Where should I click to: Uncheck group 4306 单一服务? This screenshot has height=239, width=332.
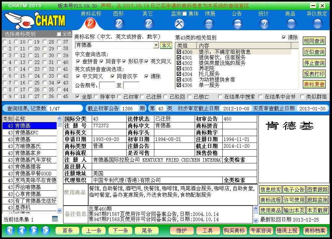pos(179,85)
